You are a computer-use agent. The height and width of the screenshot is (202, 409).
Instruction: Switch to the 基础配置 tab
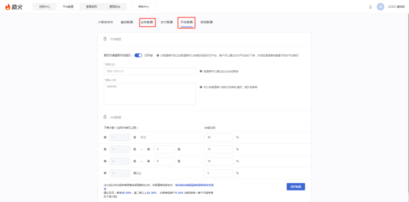coord(127,22)
